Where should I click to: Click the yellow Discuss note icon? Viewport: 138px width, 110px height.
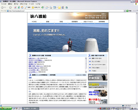tap(59, 7)
